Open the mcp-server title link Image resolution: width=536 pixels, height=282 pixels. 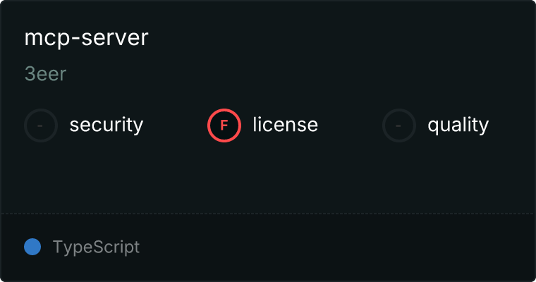pos(87,37)
